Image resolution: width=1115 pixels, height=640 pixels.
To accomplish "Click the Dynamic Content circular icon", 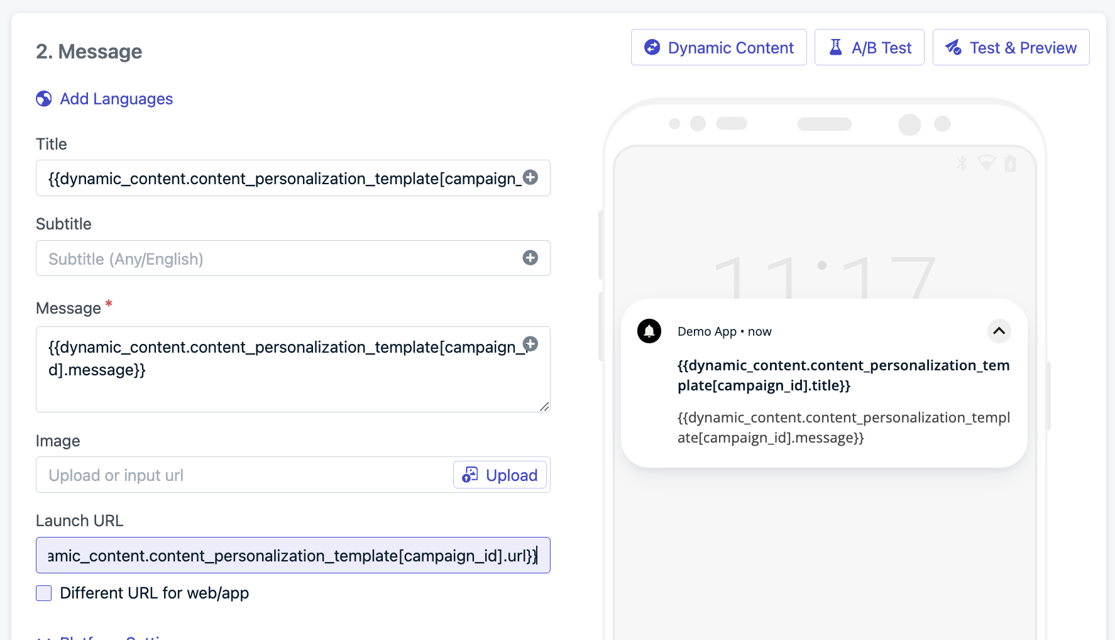I will [652, 47].
